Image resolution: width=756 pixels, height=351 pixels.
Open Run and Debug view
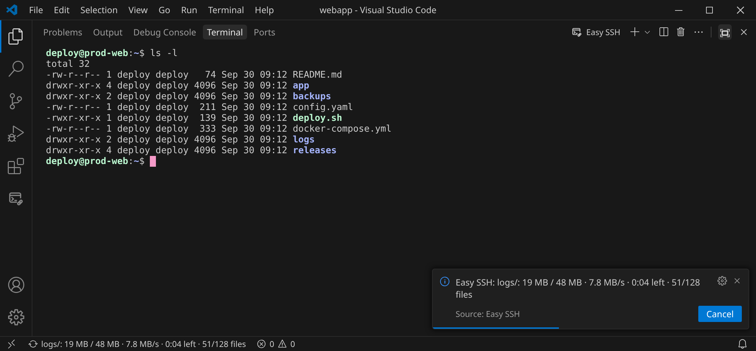click(x=16, y=134)
